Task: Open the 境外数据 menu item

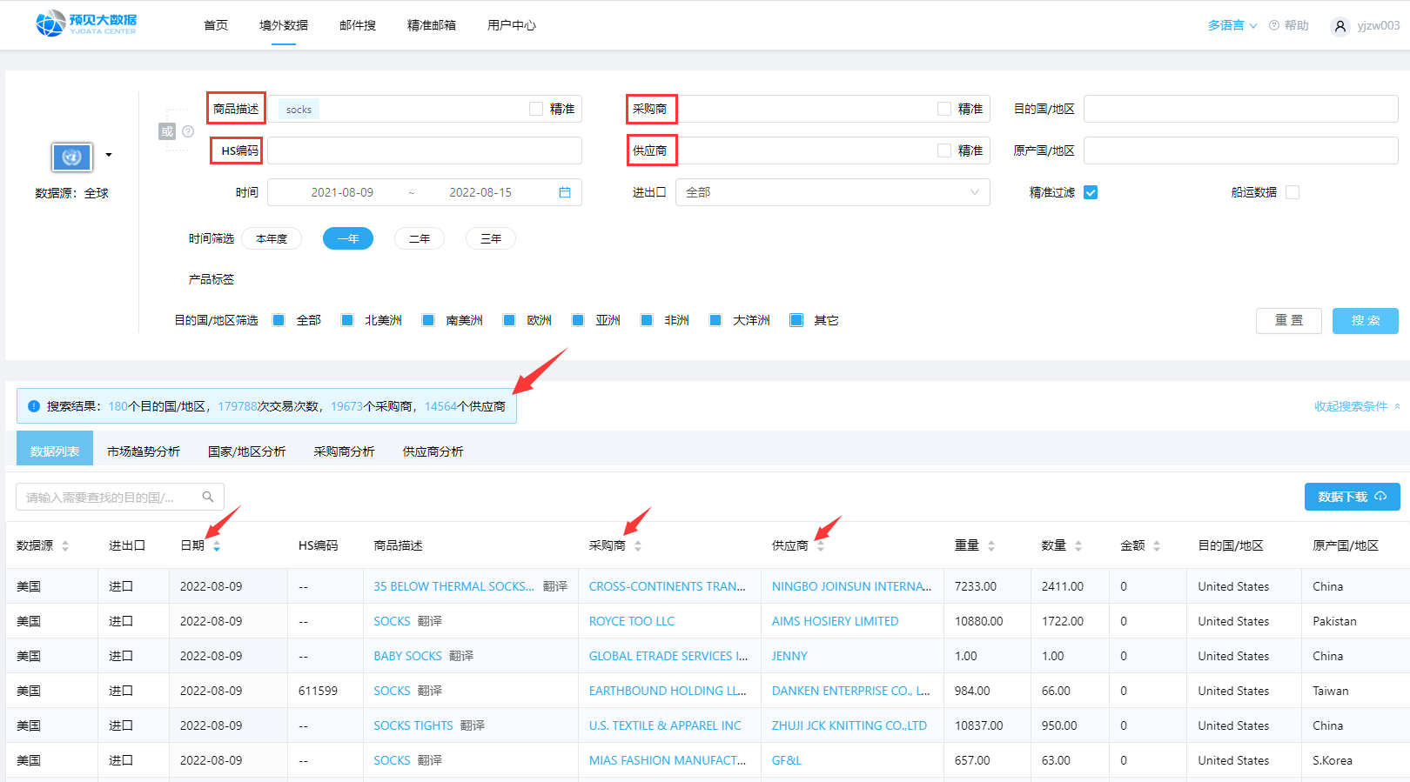Action: pos(284,25)
